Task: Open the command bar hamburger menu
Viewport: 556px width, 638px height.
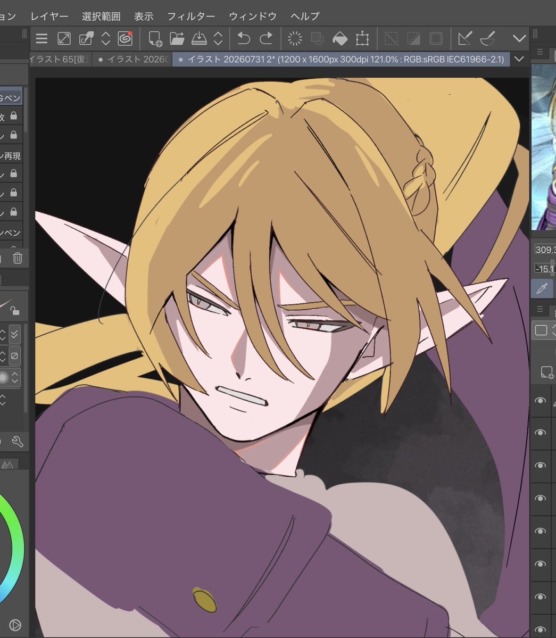Action: [x=42, y=39]
